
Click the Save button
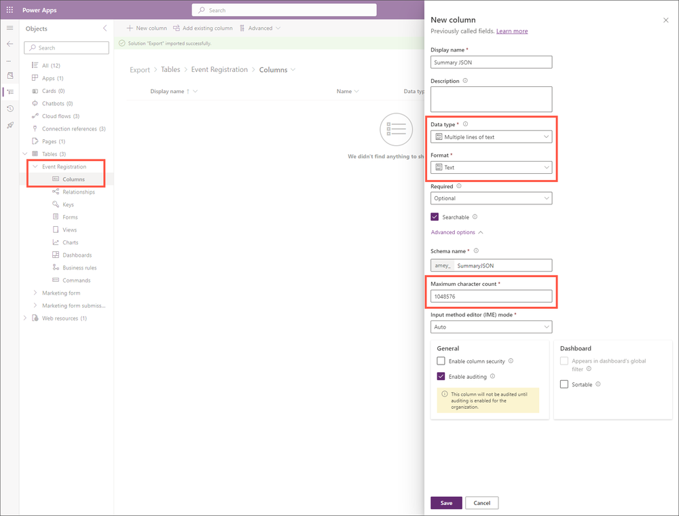point(446,502)
